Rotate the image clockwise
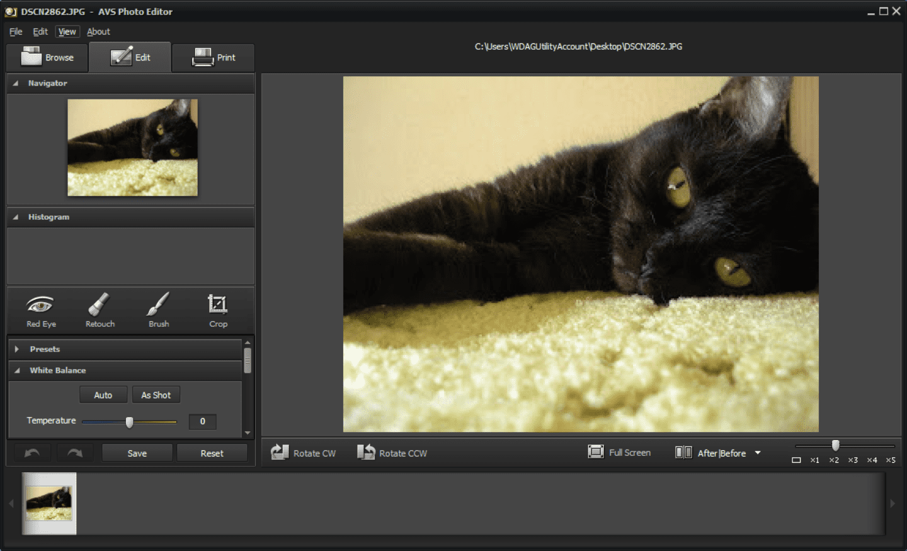Viewport: 907px width, 551px height. point(304,453)
